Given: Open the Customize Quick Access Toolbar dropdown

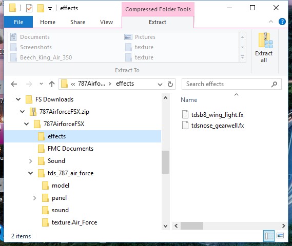Looking at the screenshot, I should coord(50,9).
